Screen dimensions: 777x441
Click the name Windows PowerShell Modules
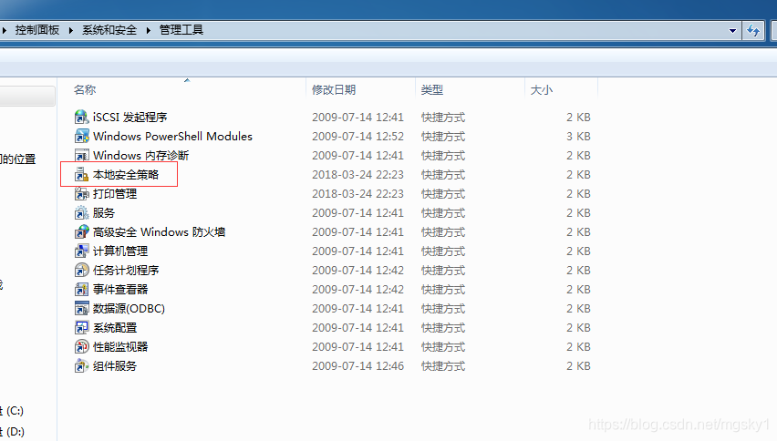[172, 137]
